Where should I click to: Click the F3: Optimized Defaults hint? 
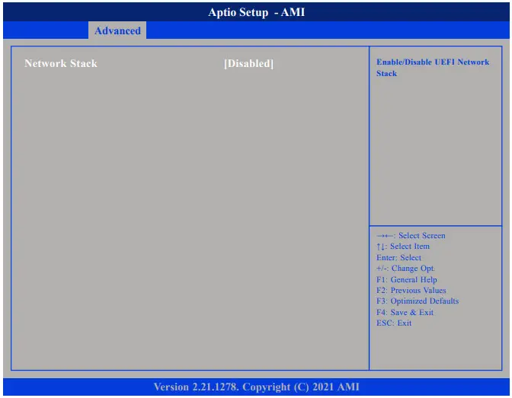click(418, 301)
